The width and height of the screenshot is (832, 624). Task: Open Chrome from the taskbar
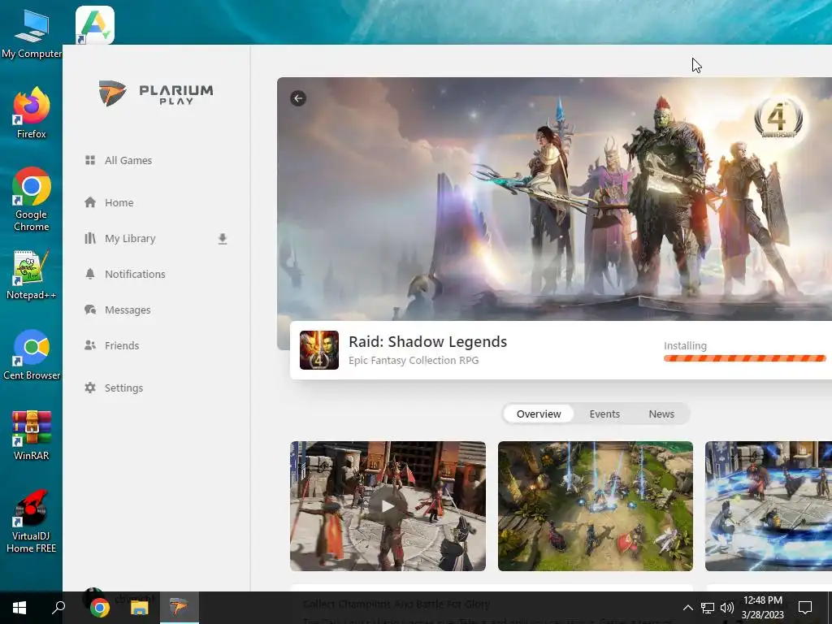[x=99, y=608]
